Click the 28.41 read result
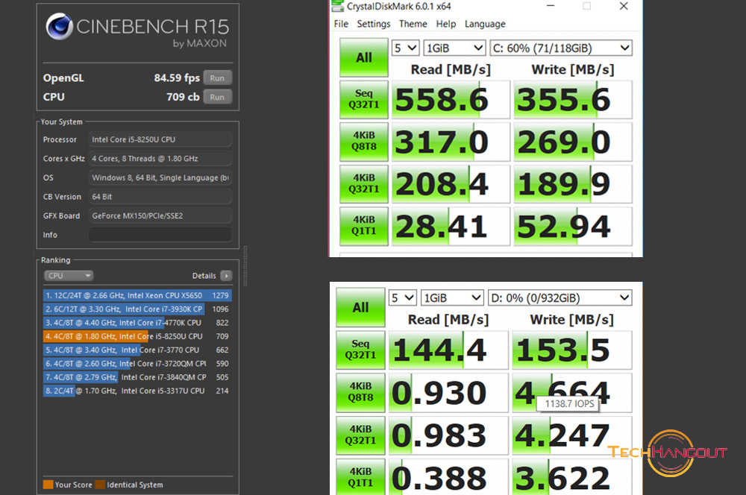 (451, 226)
